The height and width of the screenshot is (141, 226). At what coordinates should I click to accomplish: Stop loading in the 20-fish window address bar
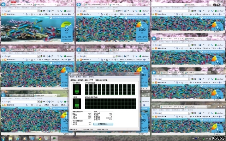click(x=32, y=5)
